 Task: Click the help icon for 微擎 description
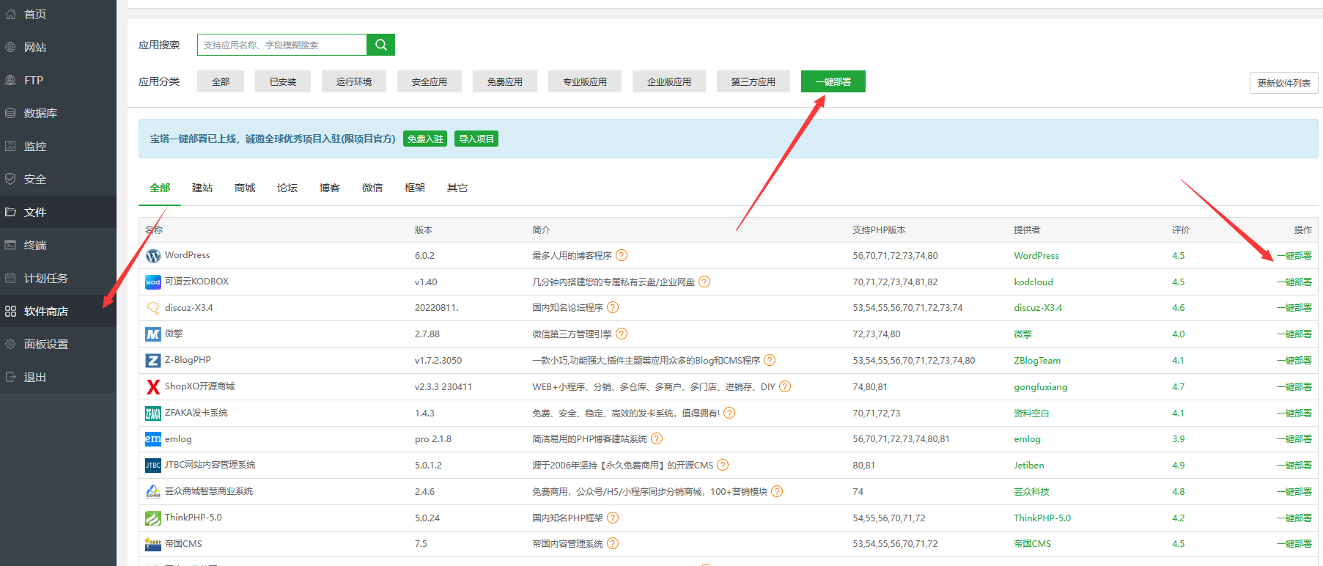pyautogui.click(x=622, y=334)
